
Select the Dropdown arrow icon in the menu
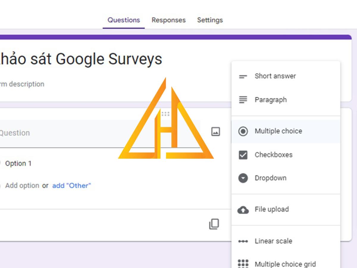pyautogui.click(x=243, y=178)
